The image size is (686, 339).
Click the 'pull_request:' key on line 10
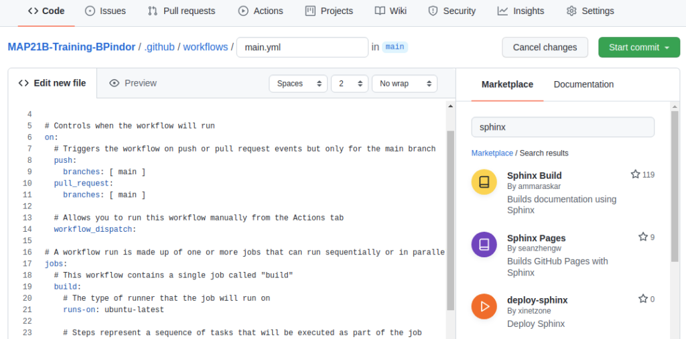tap(84, 184)
